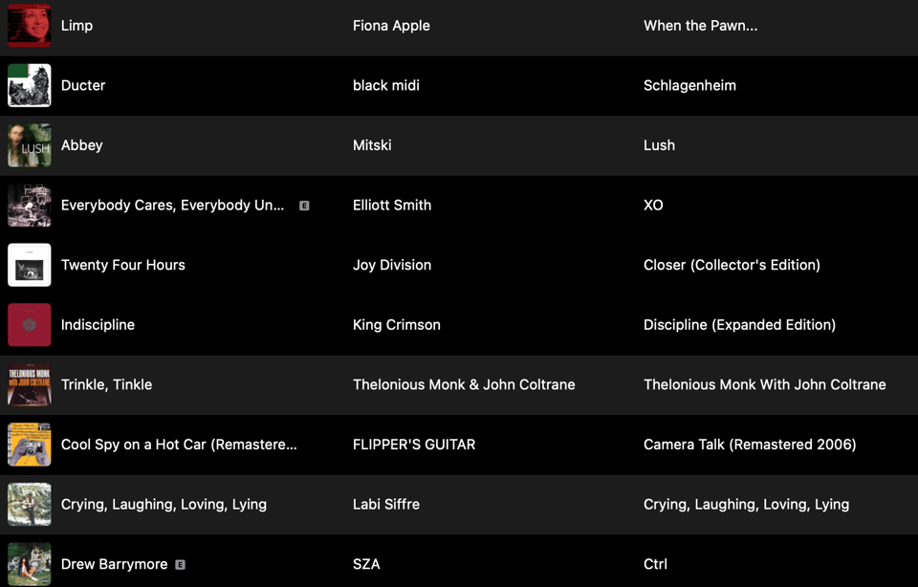Open artist Fiona Apple
The width and height of the screenshot is (918, 587).
(x=391, y=26)
